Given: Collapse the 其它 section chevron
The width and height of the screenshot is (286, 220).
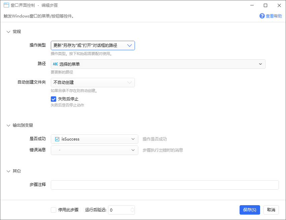Looking at the screenshot, I should click(8, 171).
